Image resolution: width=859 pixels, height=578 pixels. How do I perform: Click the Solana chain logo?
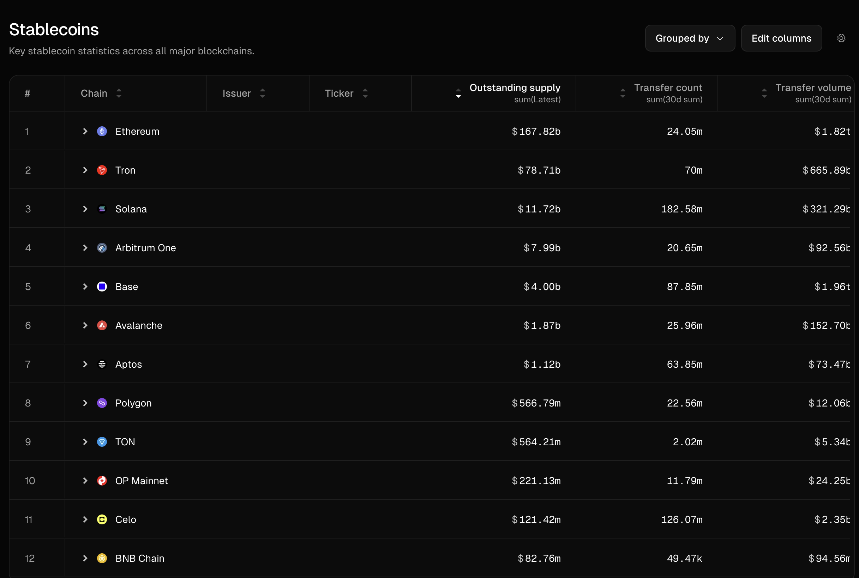click(102, 209)
